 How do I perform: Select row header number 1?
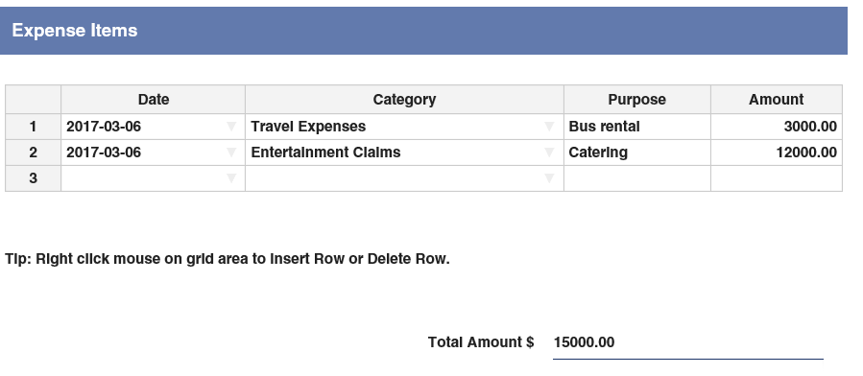pyautogui.click(x=33, y=127)
